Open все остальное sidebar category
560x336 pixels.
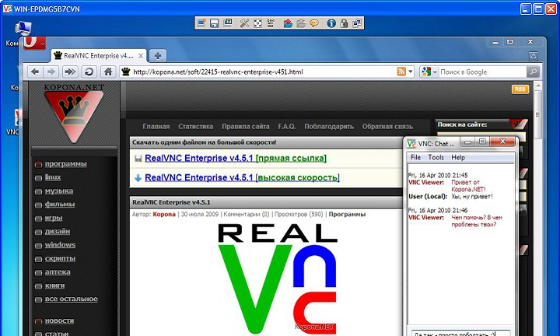71,299
